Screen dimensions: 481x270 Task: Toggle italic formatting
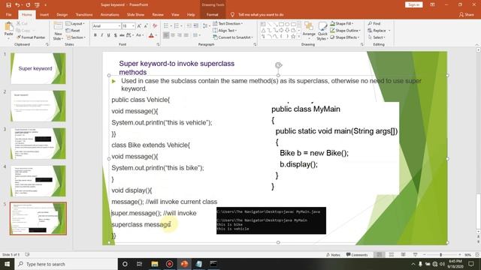click(102, 35)
